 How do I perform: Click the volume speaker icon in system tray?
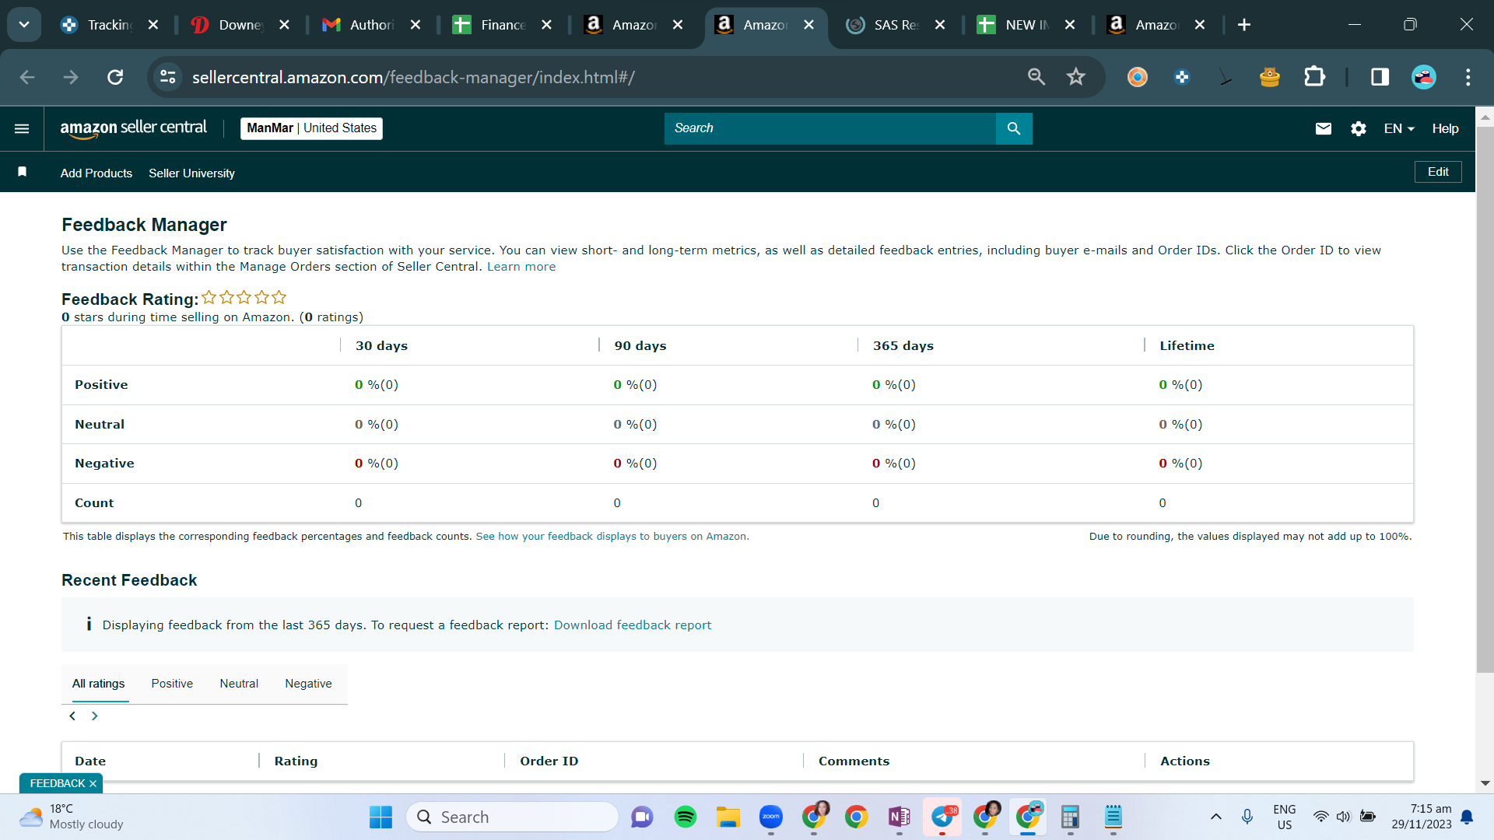pyautogui.click(x=1343, y=817)
